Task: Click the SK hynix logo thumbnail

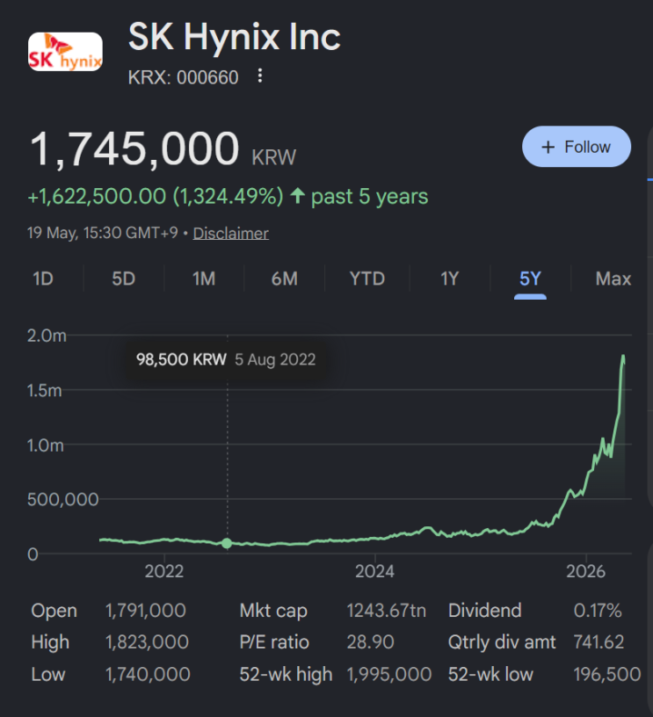Action: (x=65, y=52)
